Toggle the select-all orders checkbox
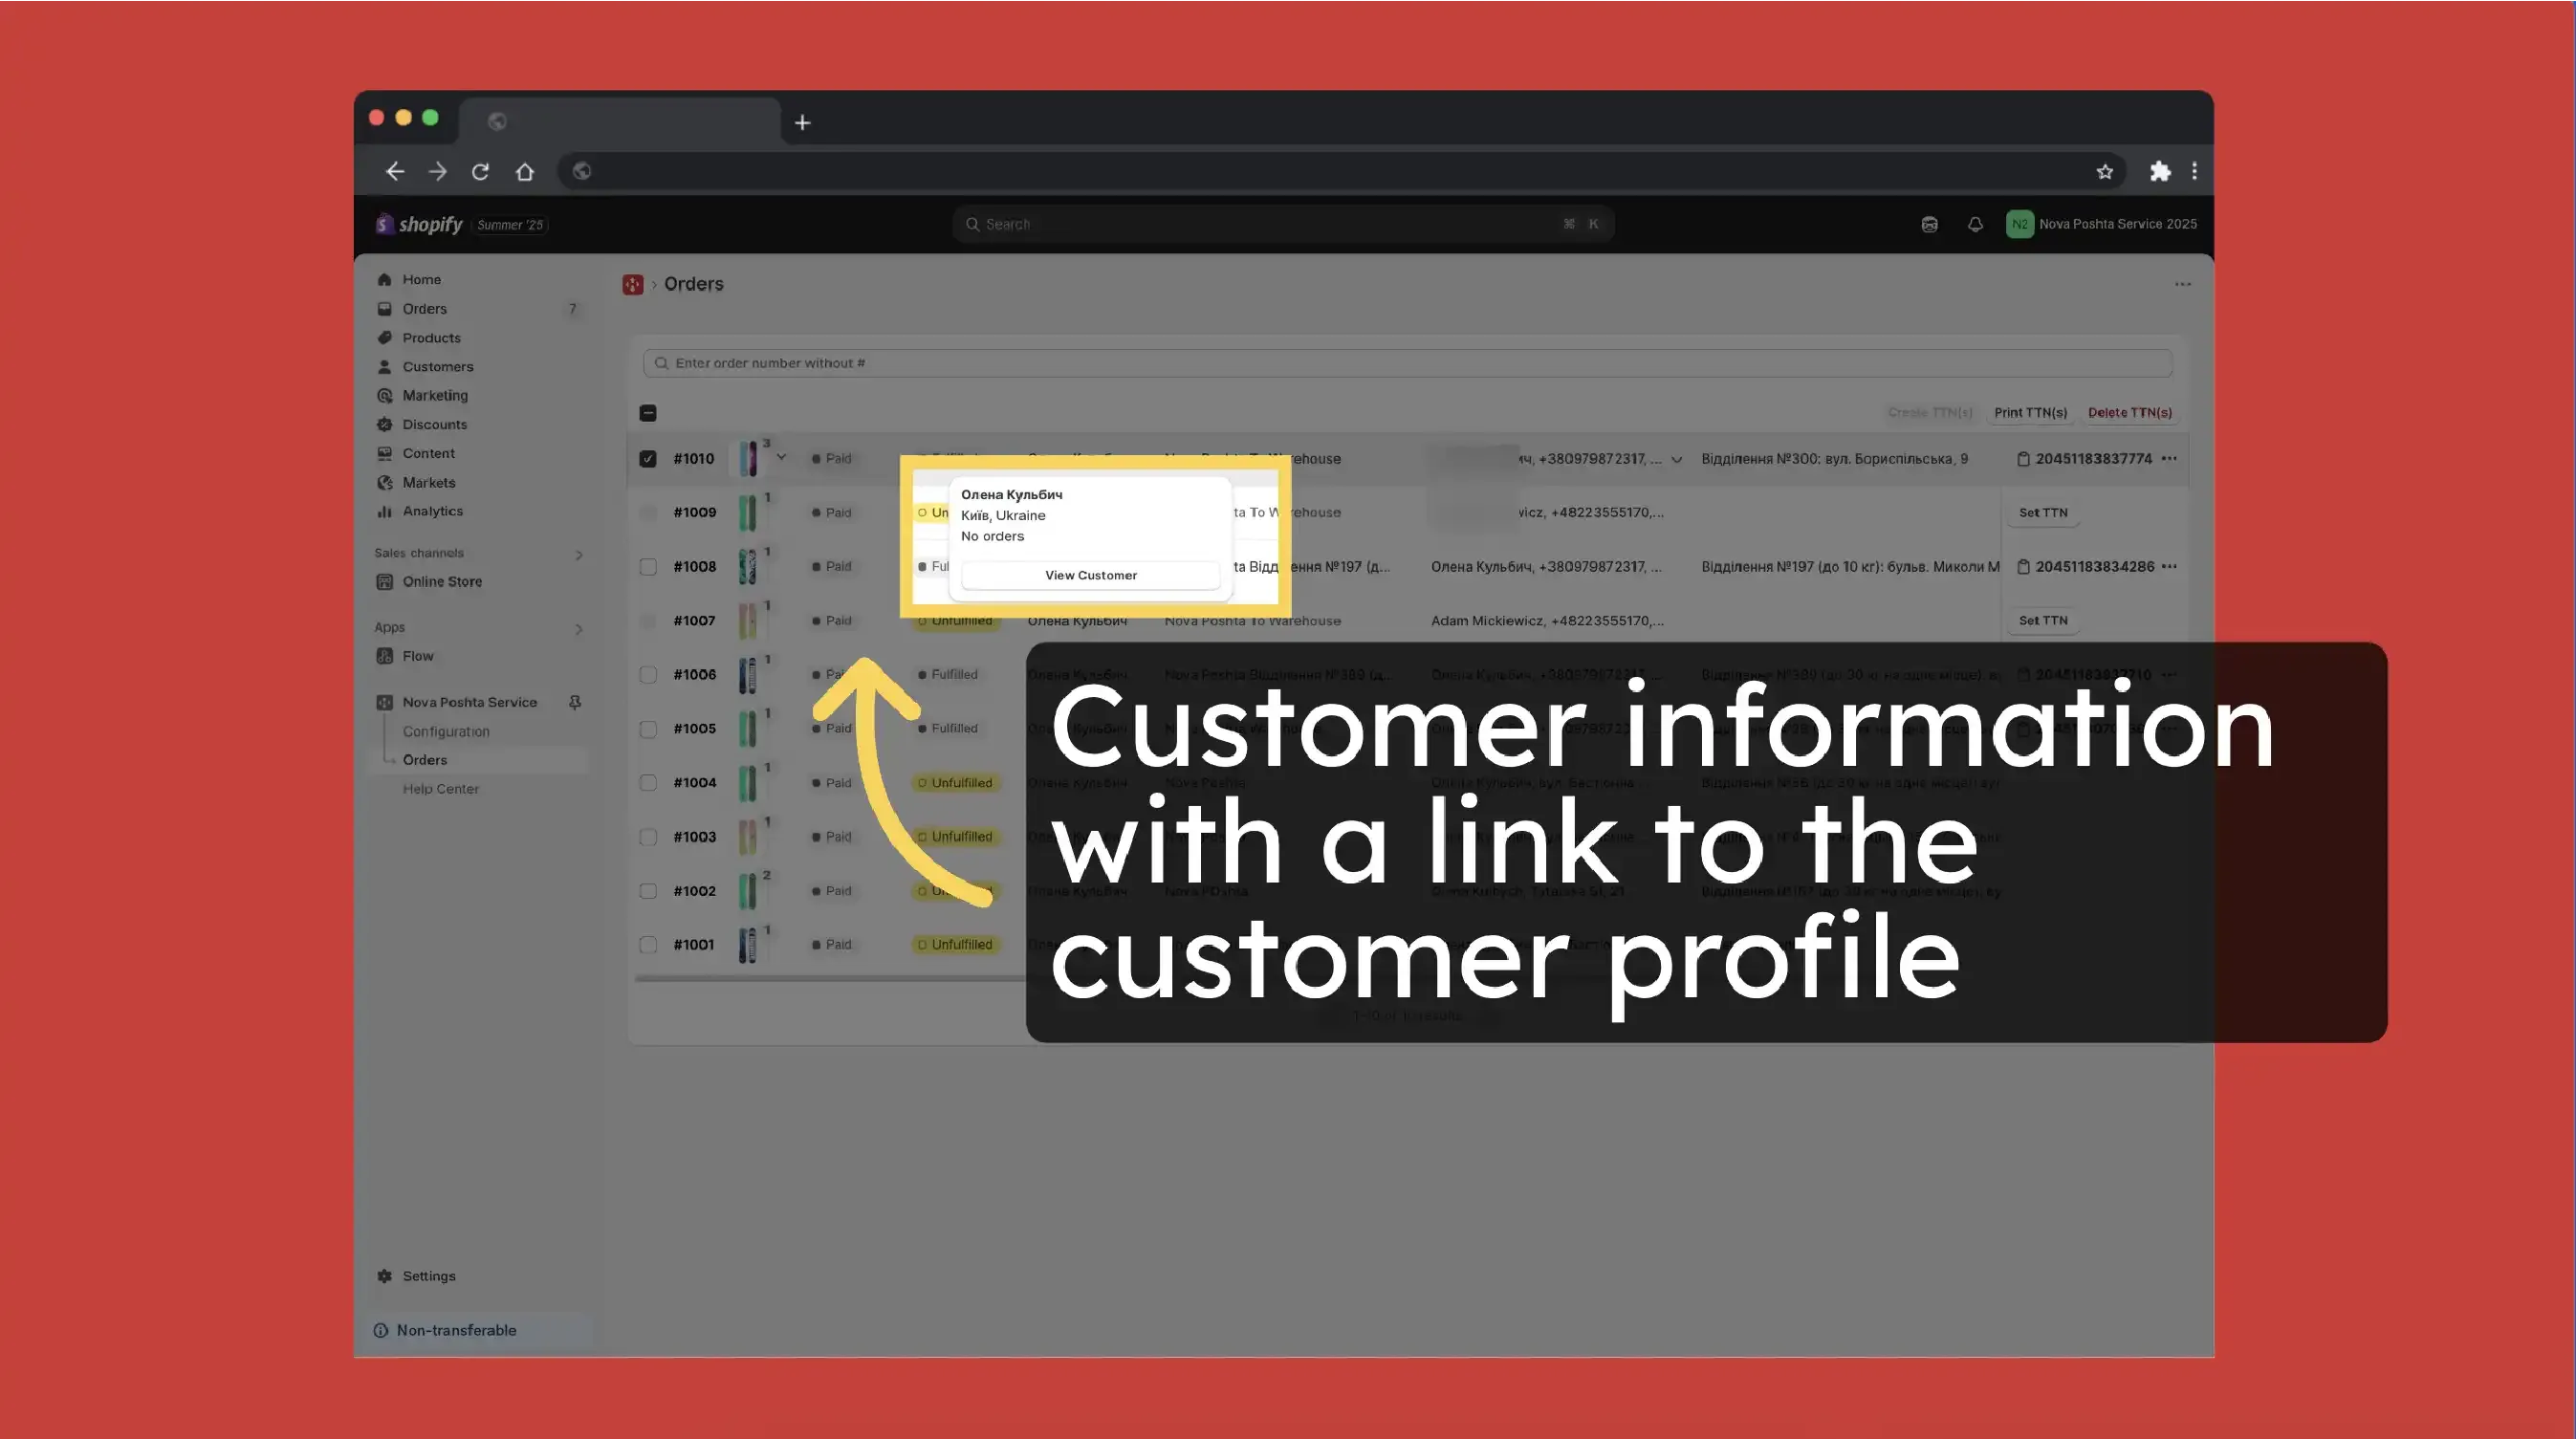The image size is (2576, 1439). 648,413
